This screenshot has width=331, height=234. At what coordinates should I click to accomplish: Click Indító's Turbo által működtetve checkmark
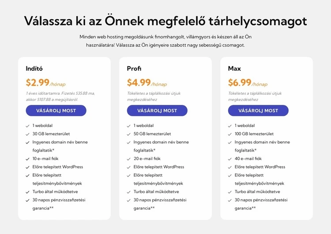[28, 192]
